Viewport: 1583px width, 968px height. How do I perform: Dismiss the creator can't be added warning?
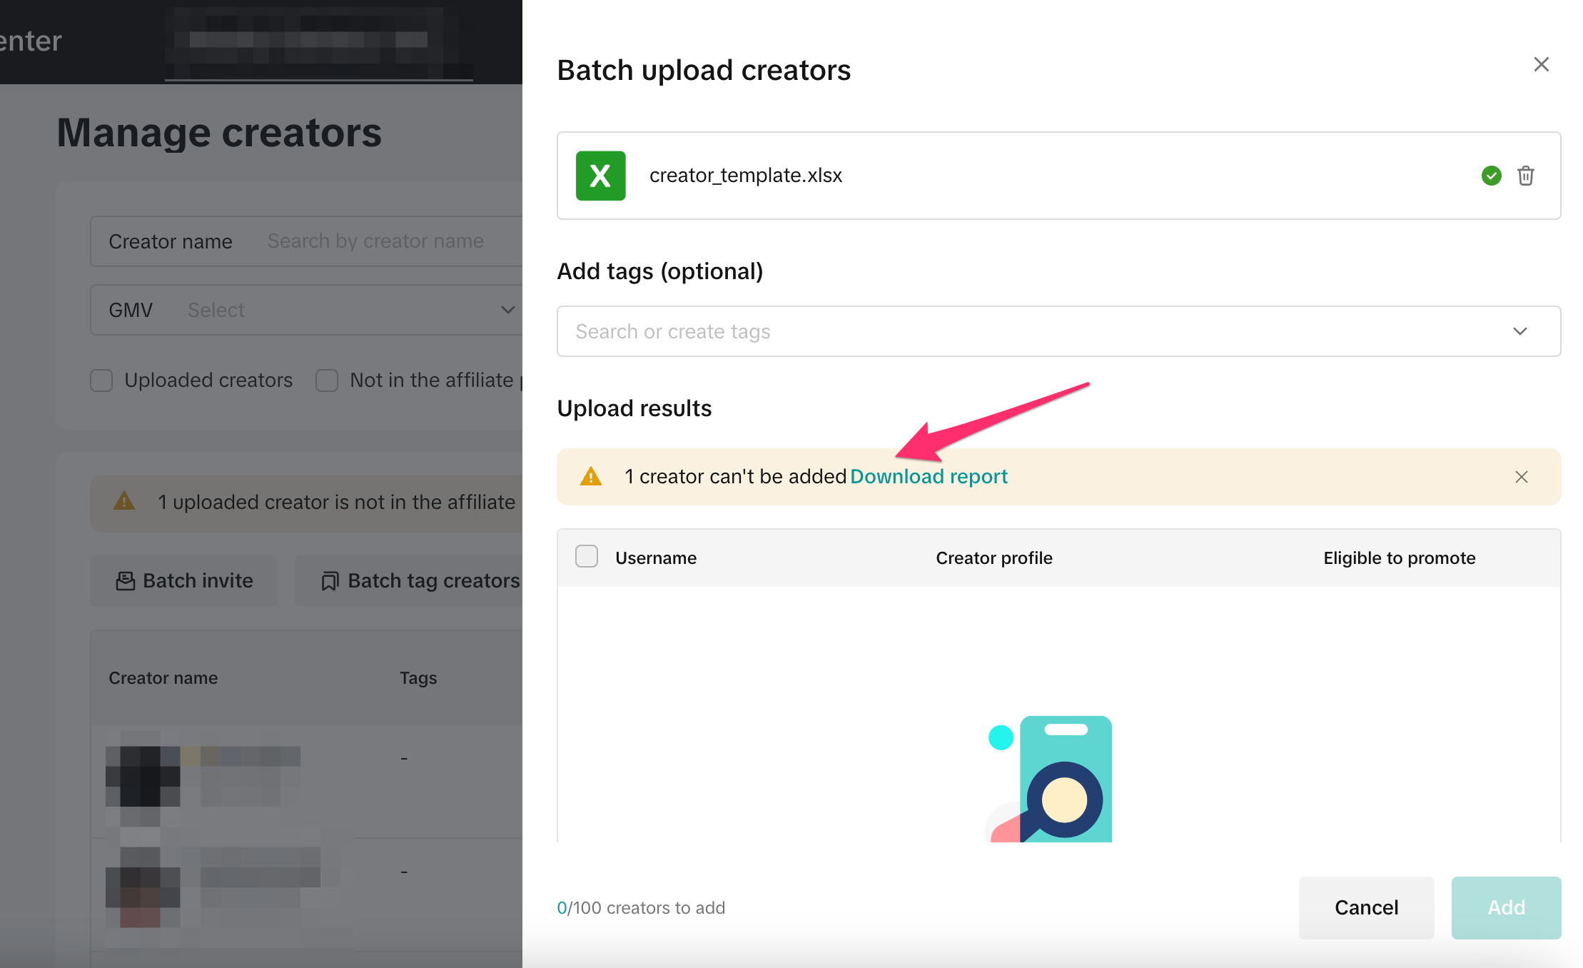1522,477
